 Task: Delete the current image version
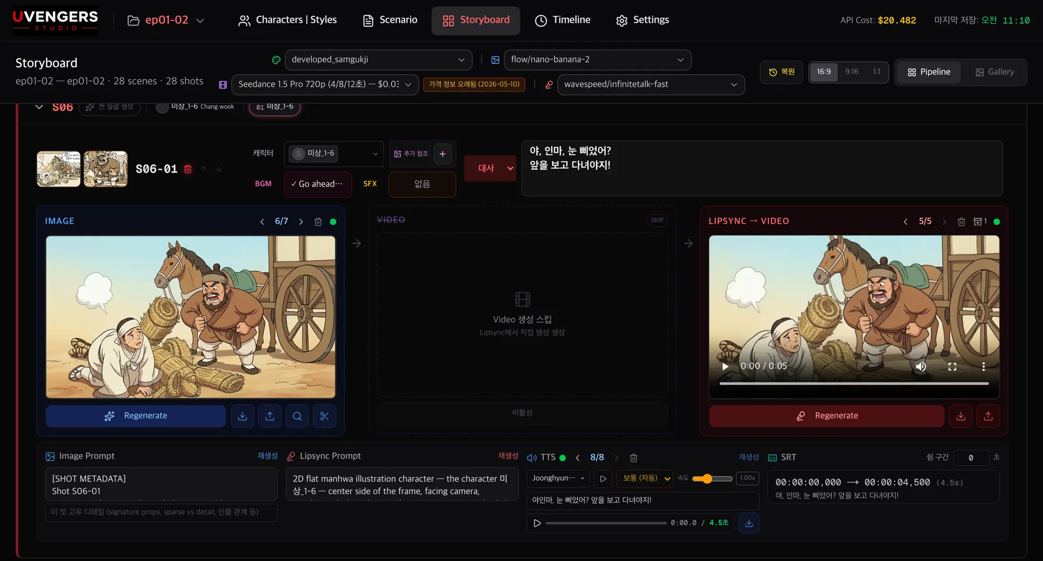tap(318, 222)
